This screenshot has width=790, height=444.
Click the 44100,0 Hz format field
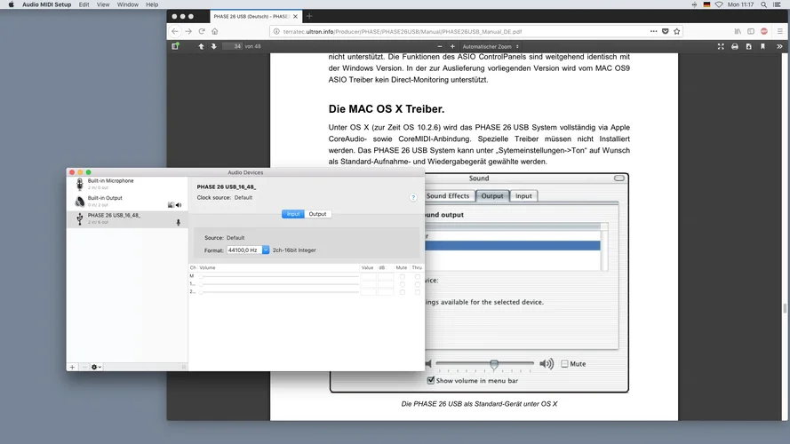(244, 250)
